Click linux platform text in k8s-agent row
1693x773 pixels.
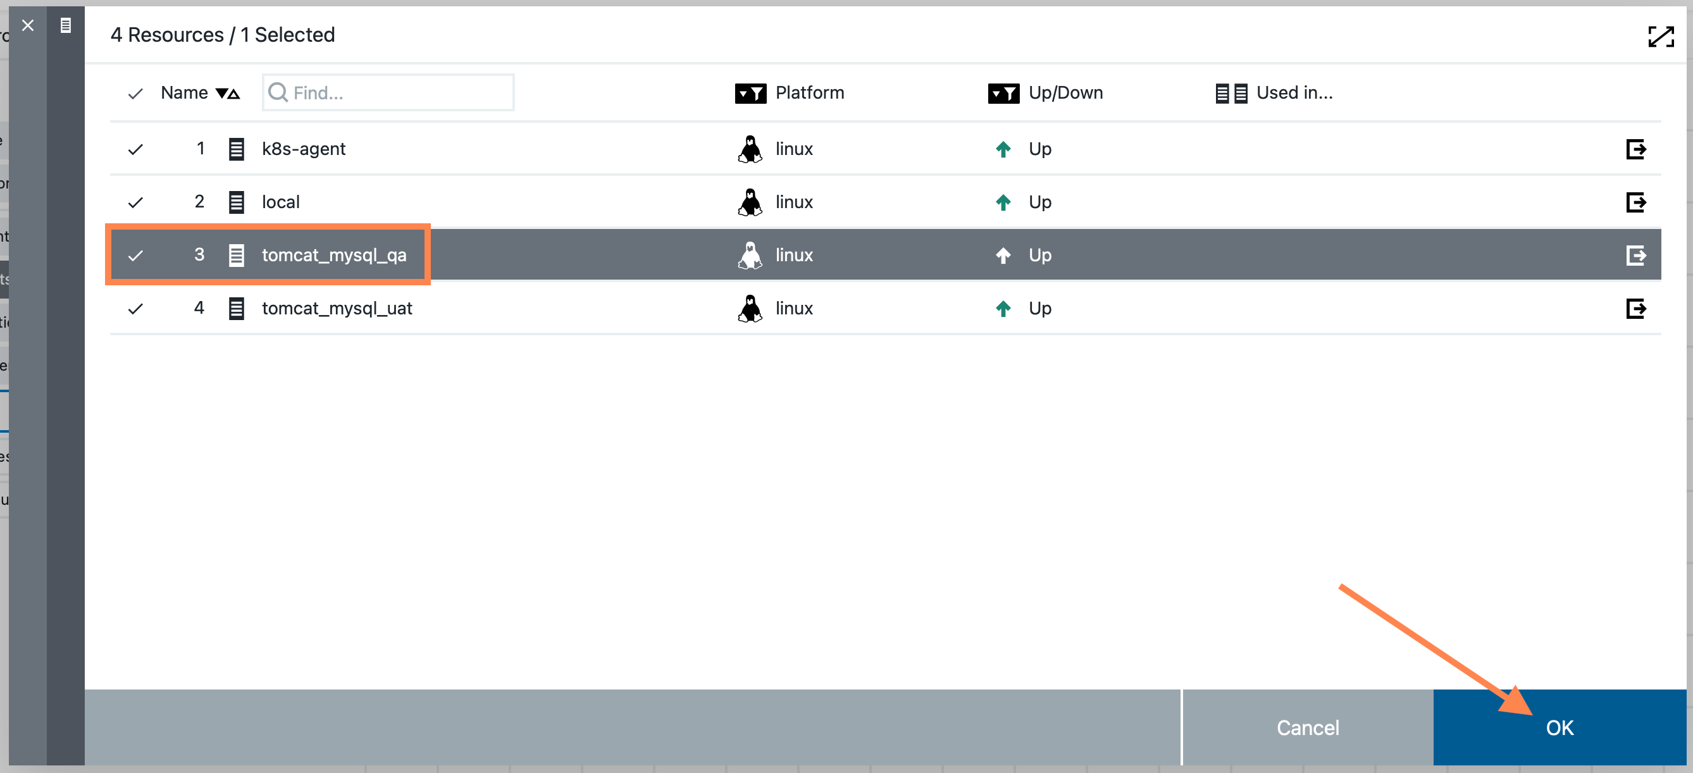click(x=794, y=149)
